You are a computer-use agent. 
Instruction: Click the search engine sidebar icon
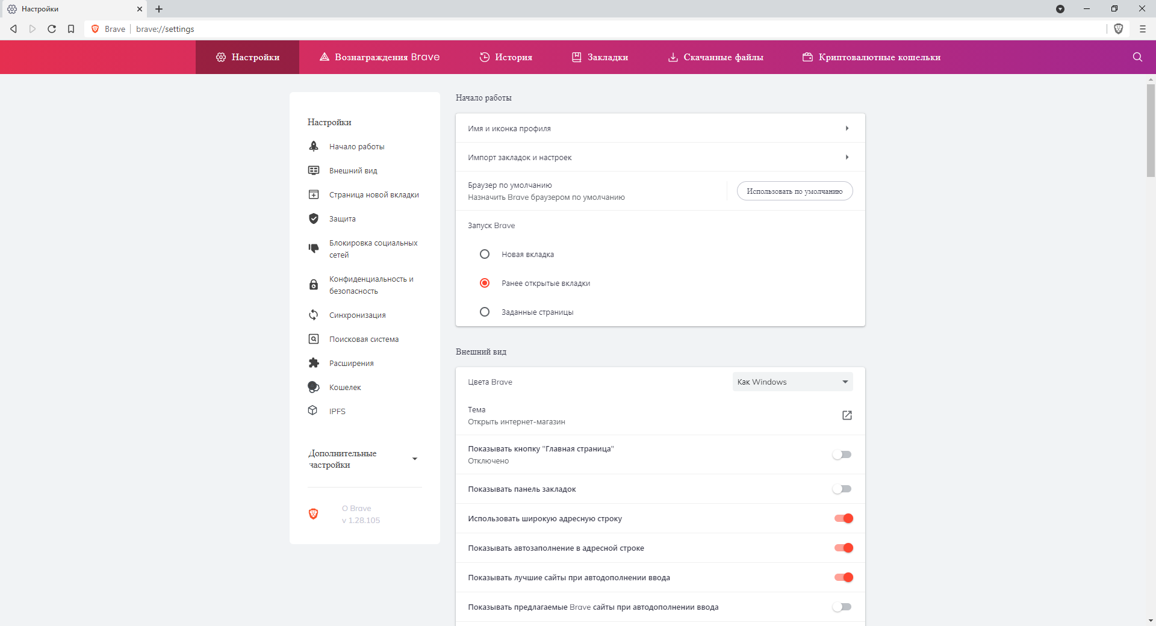[x=314, y=339]
